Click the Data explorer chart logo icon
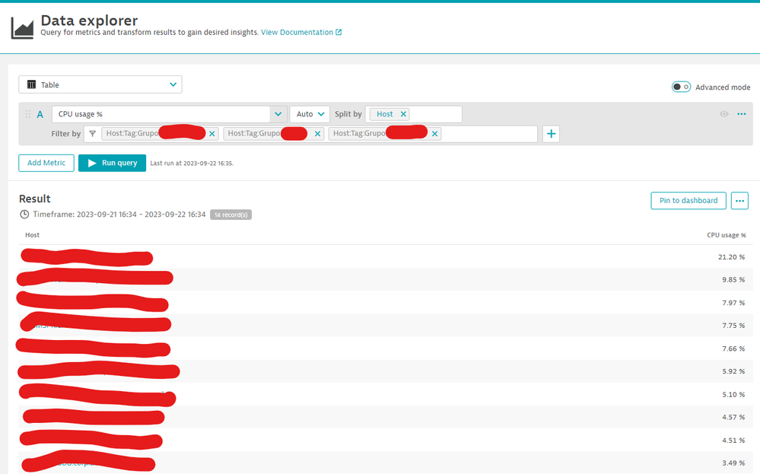 pyautogui.click(x=22, y=27)
